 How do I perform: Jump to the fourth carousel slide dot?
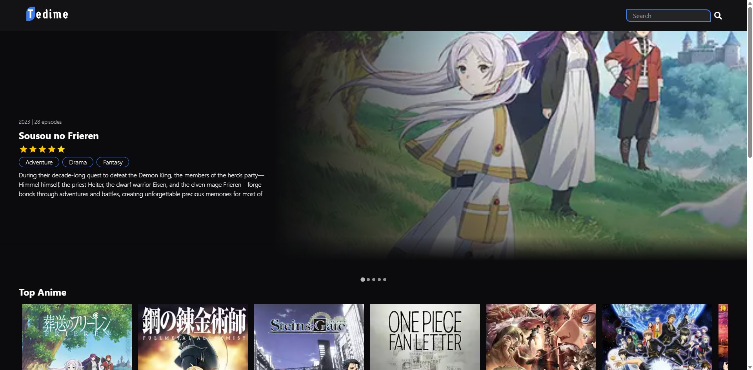point(379,280)
